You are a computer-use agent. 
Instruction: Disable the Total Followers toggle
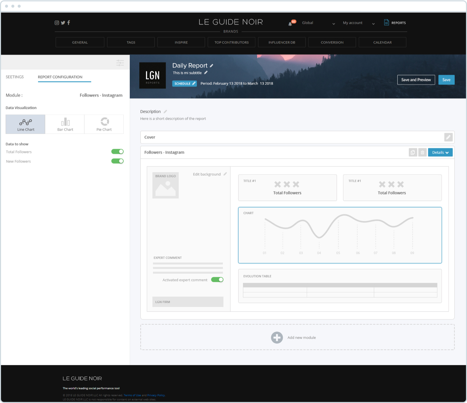coord(117,152)
